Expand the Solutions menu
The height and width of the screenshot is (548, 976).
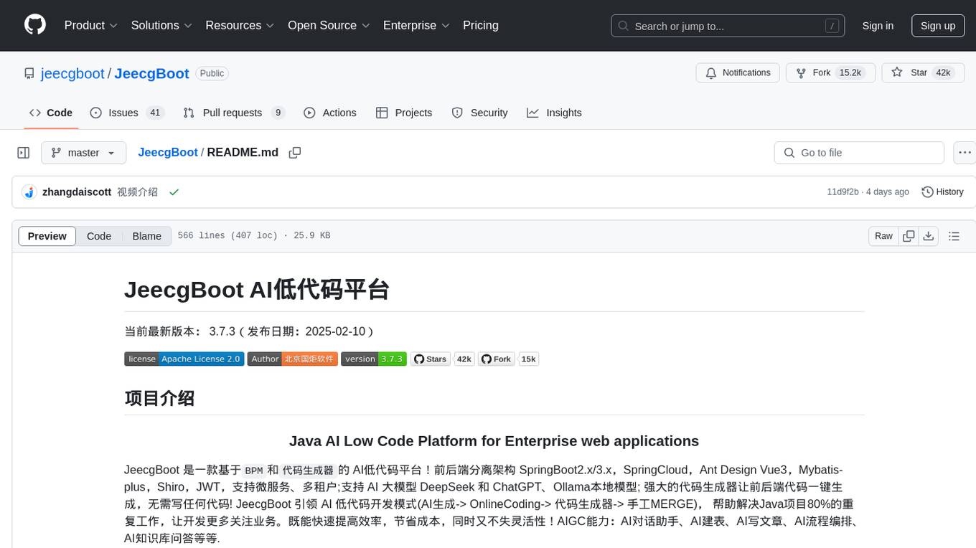pyautogui.click(x=161, y=25)
